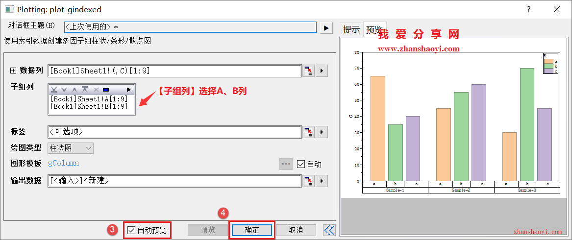
Task: Switch to the 提示 tab
Action: point(351,29)
